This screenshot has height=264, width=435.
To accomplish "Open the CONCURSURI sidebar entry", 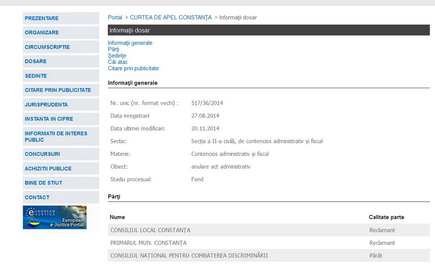I will [x=42, y=154].
